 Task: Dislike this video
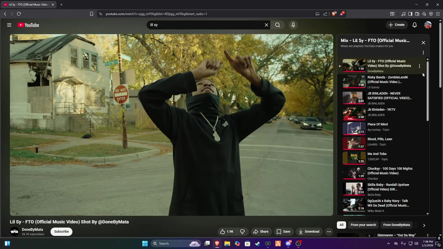click(243, 232)
